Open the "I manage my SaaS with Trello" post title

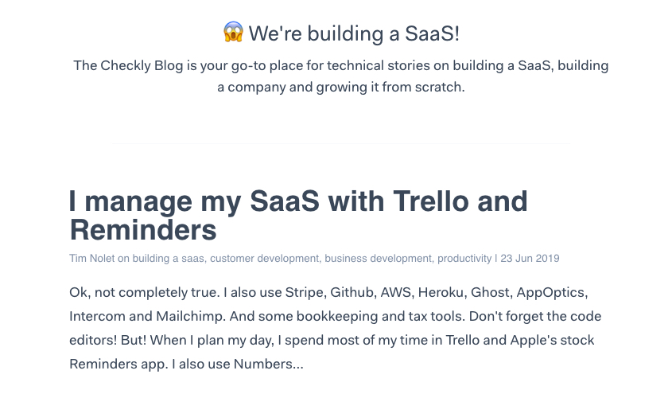coord(298,216)
